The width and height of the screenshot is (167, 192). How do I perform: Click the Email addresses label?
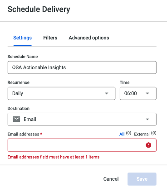tap(24, 134)
